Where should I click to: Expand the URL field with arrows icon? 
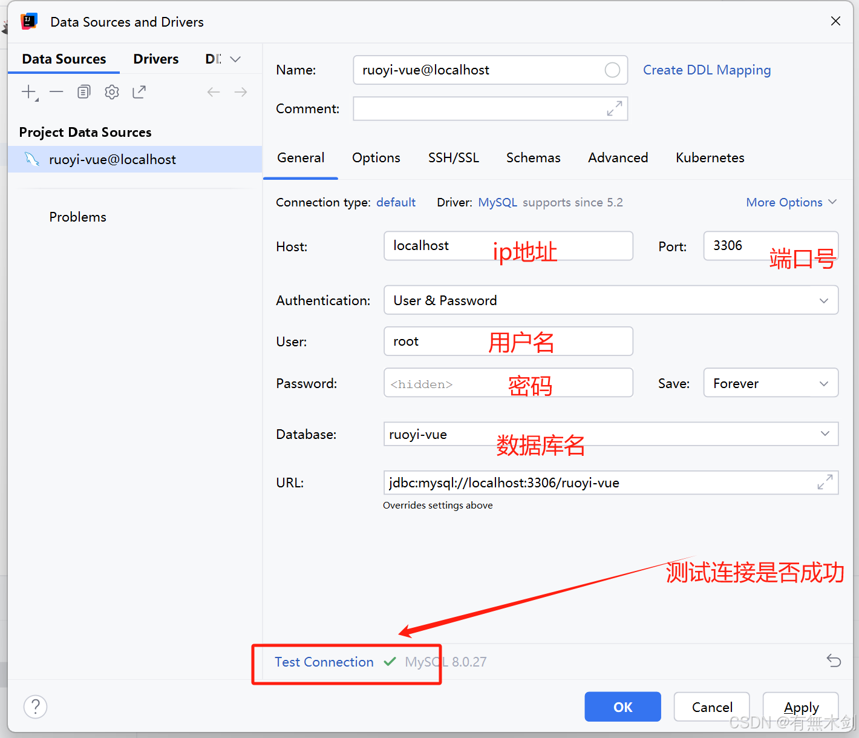[x=825, y=483]
